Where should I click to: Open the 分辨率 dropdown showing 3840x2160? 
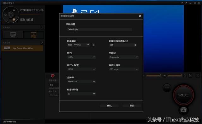point(81,81)
